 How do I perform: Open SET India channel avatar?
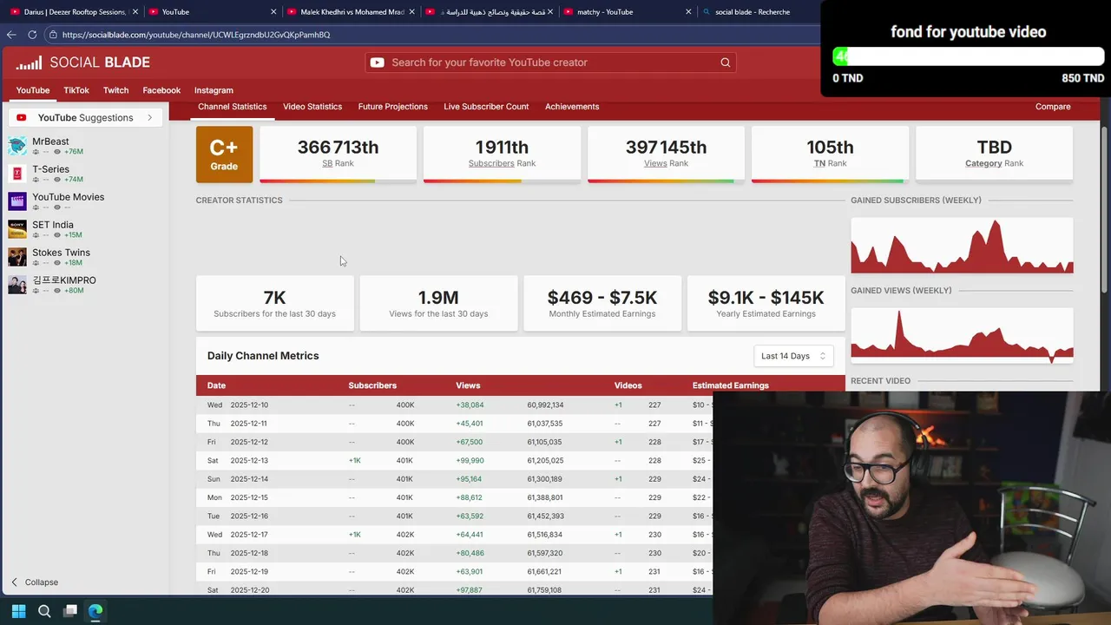[x=17, y=229]
